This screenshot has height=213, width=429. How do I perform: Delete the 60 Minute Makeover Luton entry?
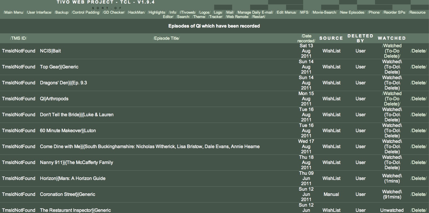tap(419, 131)
